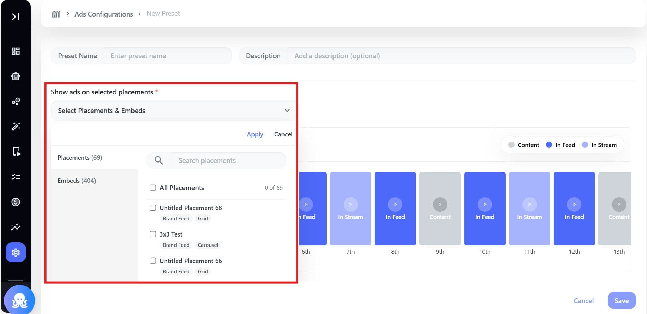The height and width of the screenshot is (314, 647).
Task: Open the octopus assistant chat bubble
Action: pyautogui.click(x=20, y=300)
